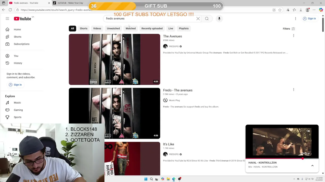This screenshot has height=182, width=325.
Task: Open You in the sidebar
Action: pos(22,56)
